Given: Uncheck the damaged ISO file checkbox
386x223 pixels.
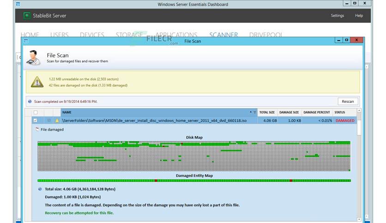Looking at the screenshot, I should tap(36, 121).
